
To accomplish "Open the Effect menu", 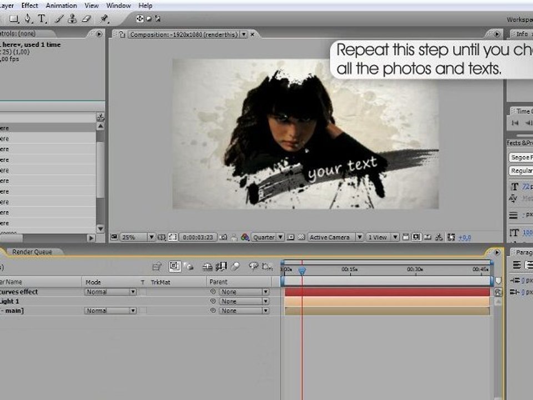I will coord(30,6).
